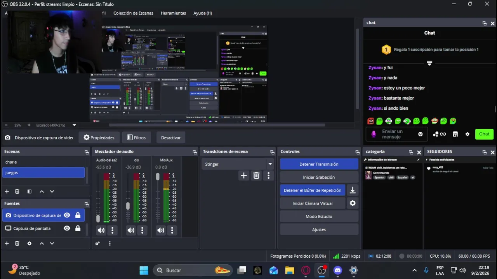Open the Stinger transition dropdown
This screenshot has width=497, height=279.
coord(238,164)
